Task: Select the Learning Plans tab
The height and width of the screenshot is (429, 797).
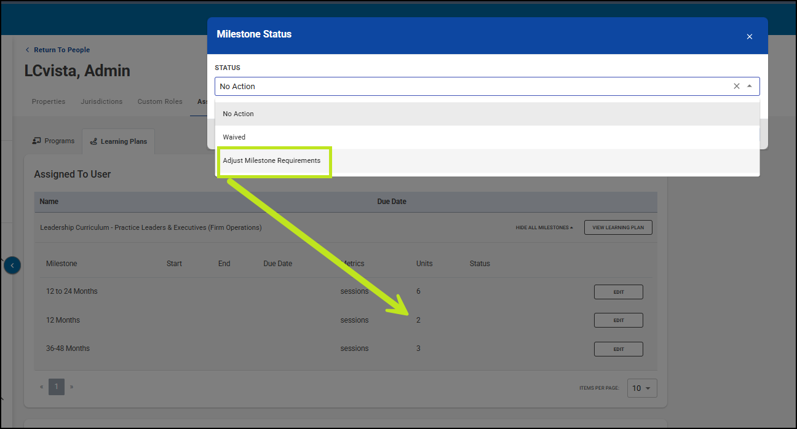Action: point(119,141)
